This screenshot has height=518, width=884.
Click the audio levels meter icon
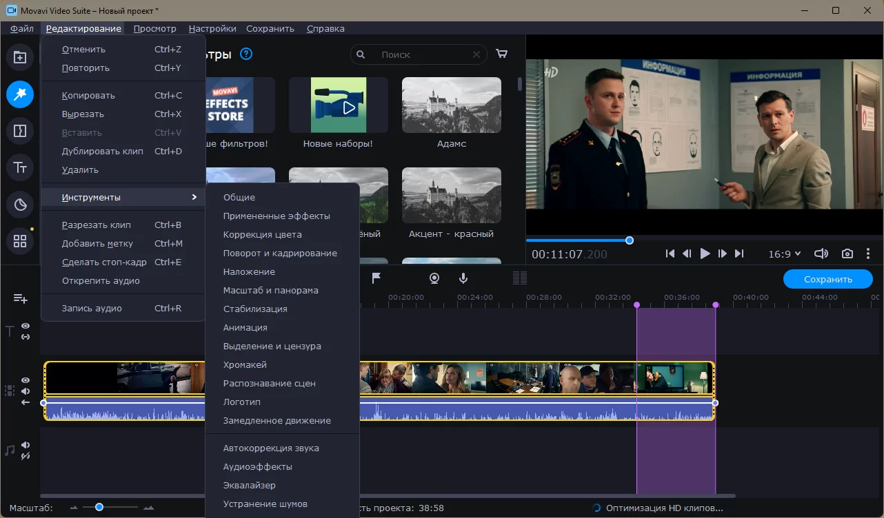pyautogui.click(x=520, y=278)
